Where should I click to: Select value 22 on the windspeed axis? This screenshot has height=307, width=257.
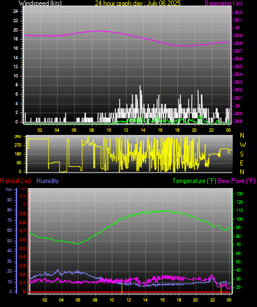[15, 20]
